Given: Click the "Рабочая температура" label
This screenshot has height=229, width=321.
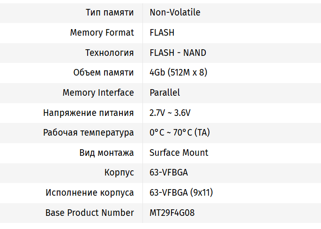Looking at the screenshot, I should pyautogui.click(x=89, y=133).
